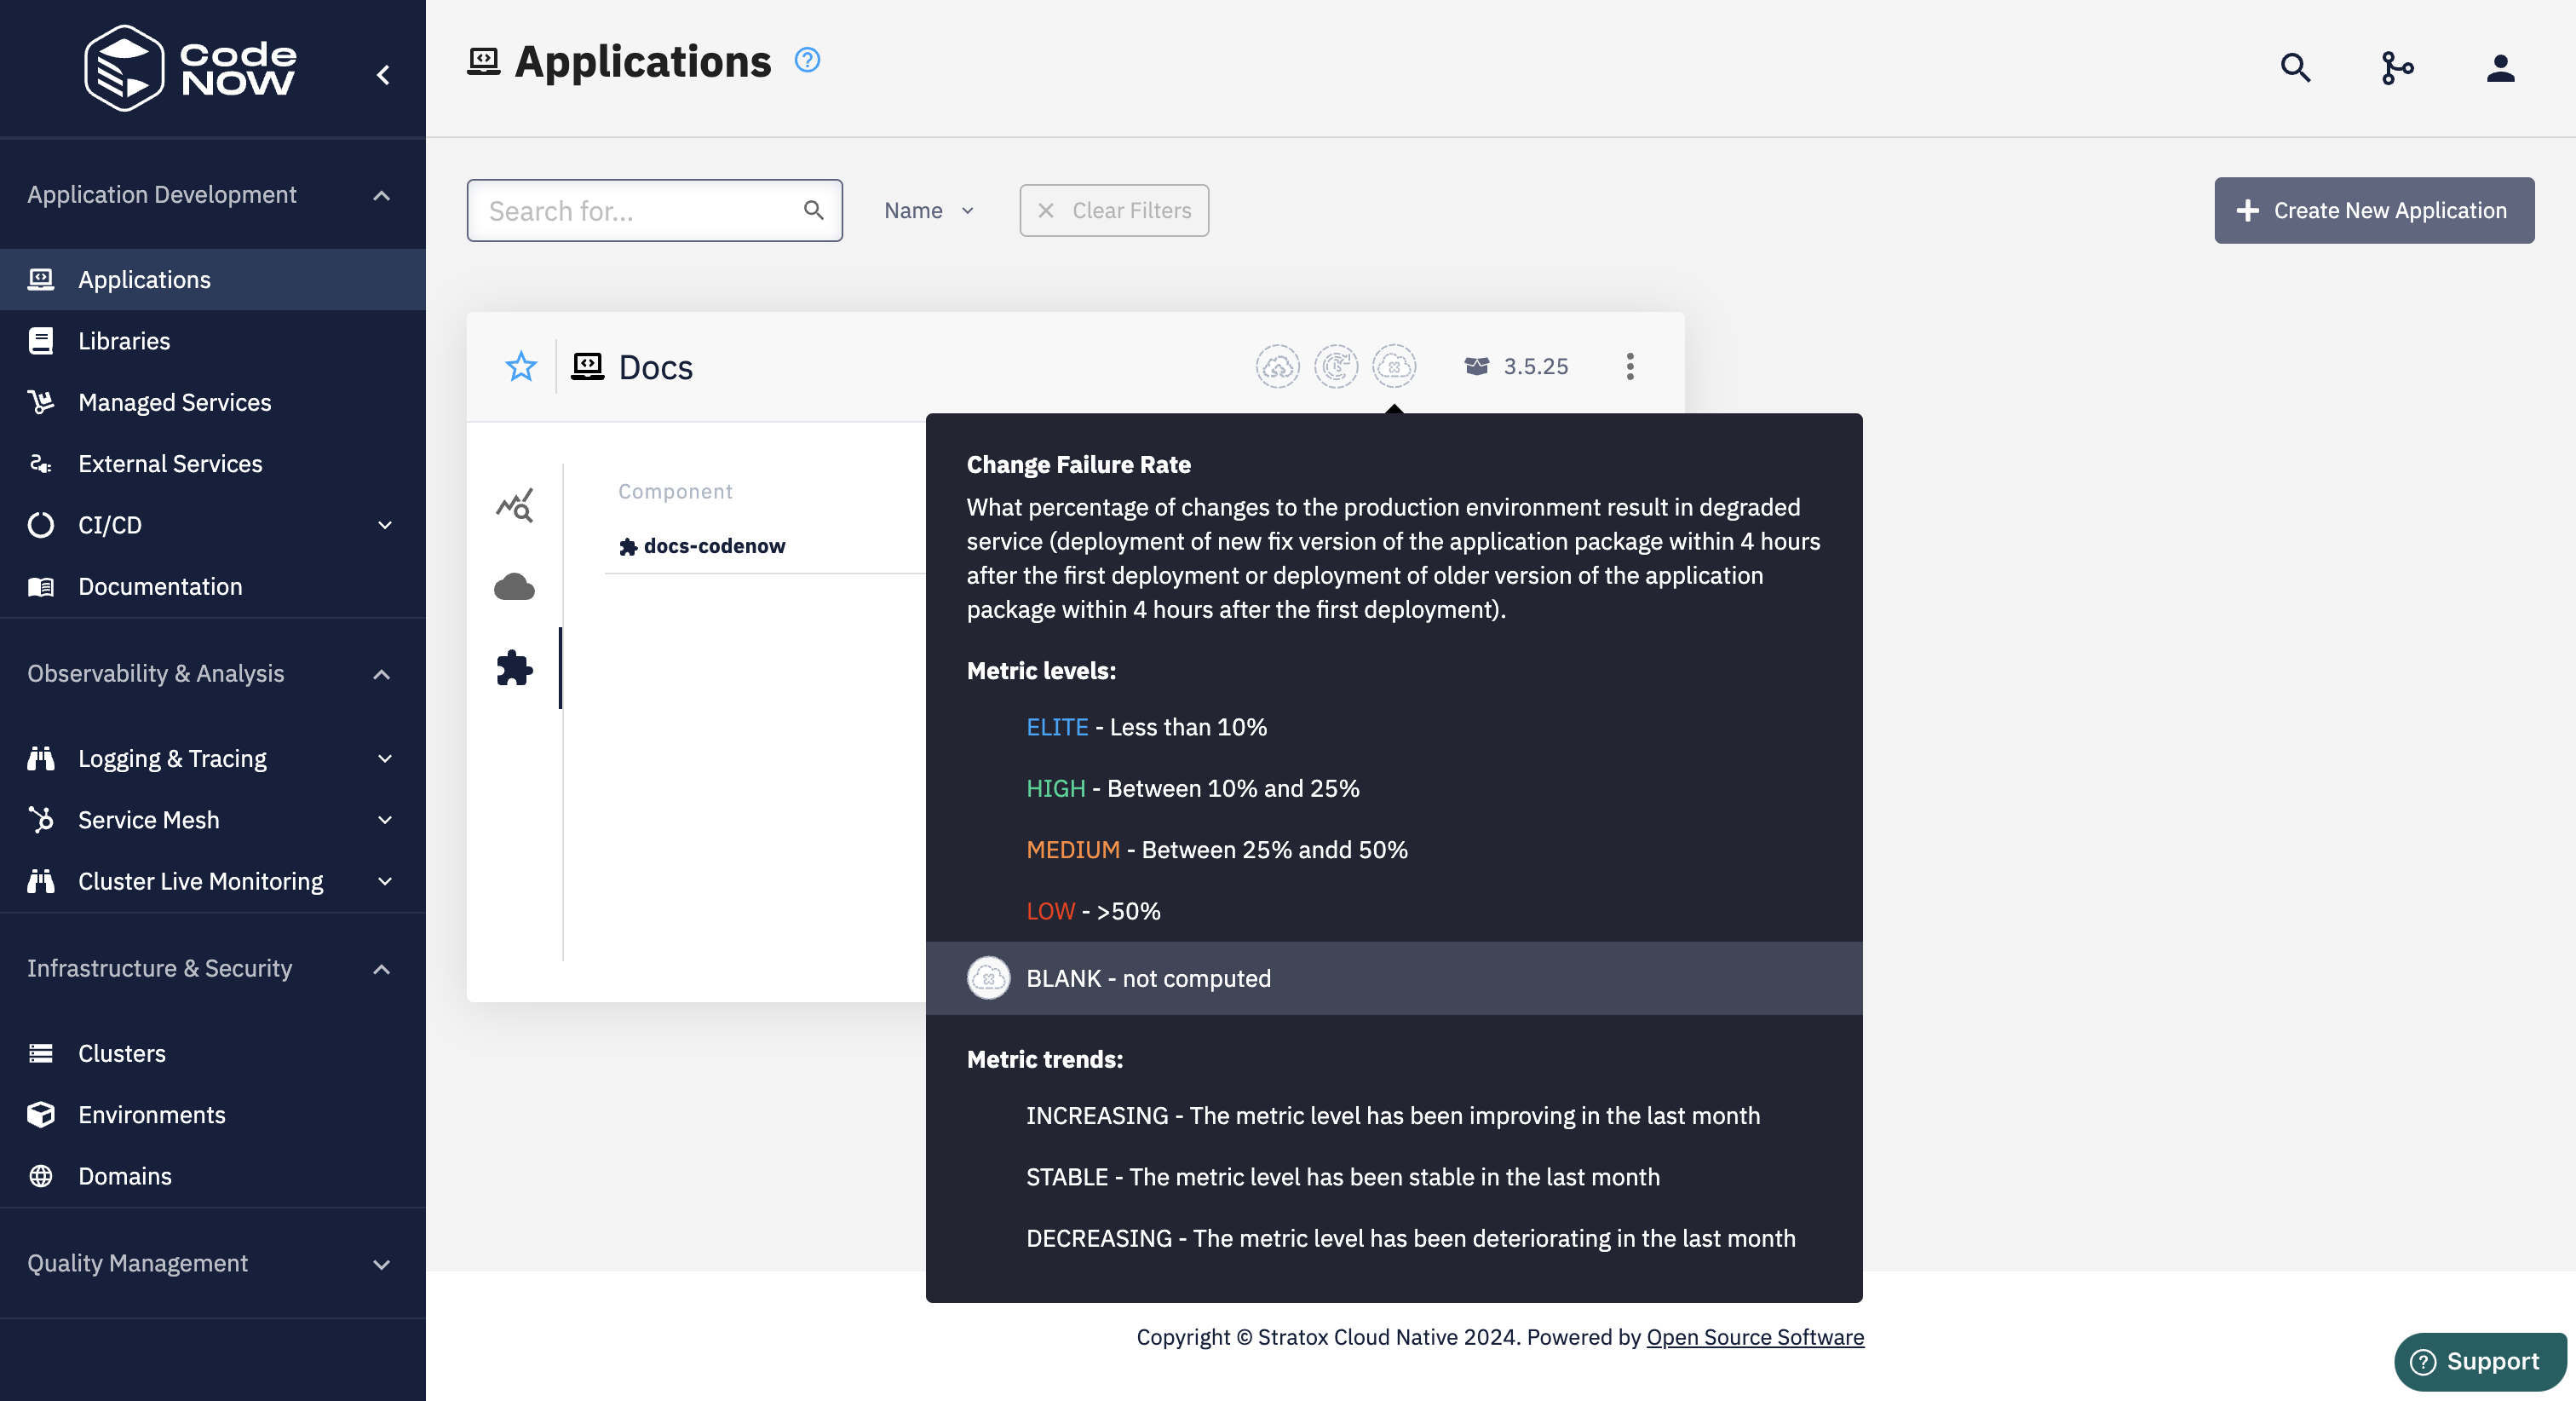Open global search magnifier in header

pyautogui.click(x=2295, y=68)
